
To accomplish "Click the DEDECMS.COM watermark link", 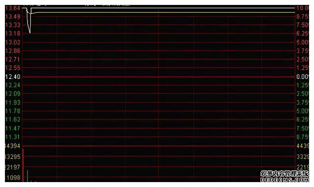I will click(x=285, y=180).
